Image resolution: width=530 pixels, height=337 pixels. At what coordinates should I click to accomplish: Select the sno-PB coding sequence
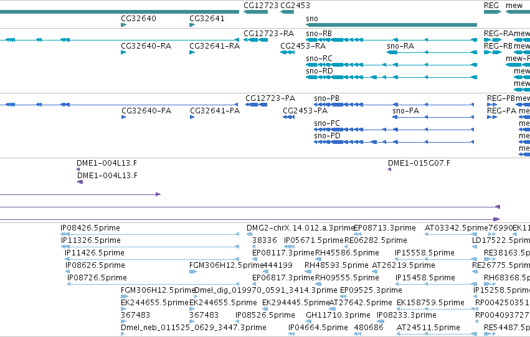tap(394, 105)
